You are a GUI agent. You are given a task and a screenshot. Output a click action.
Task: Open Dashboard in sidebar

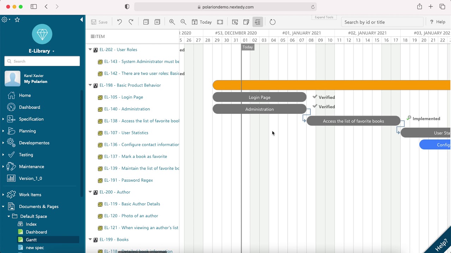click(30, 107)
